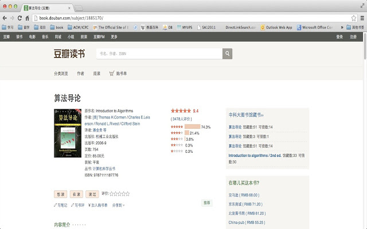
Task: Open the 阅读 section
Action: (x=97, y=73)
